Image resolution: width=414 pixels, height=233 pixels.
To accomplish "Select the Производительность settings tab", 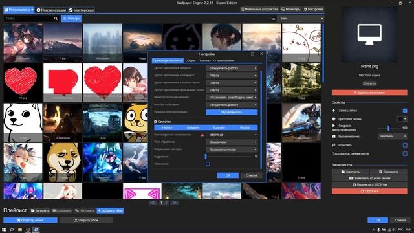I will (x=168, y=60).
